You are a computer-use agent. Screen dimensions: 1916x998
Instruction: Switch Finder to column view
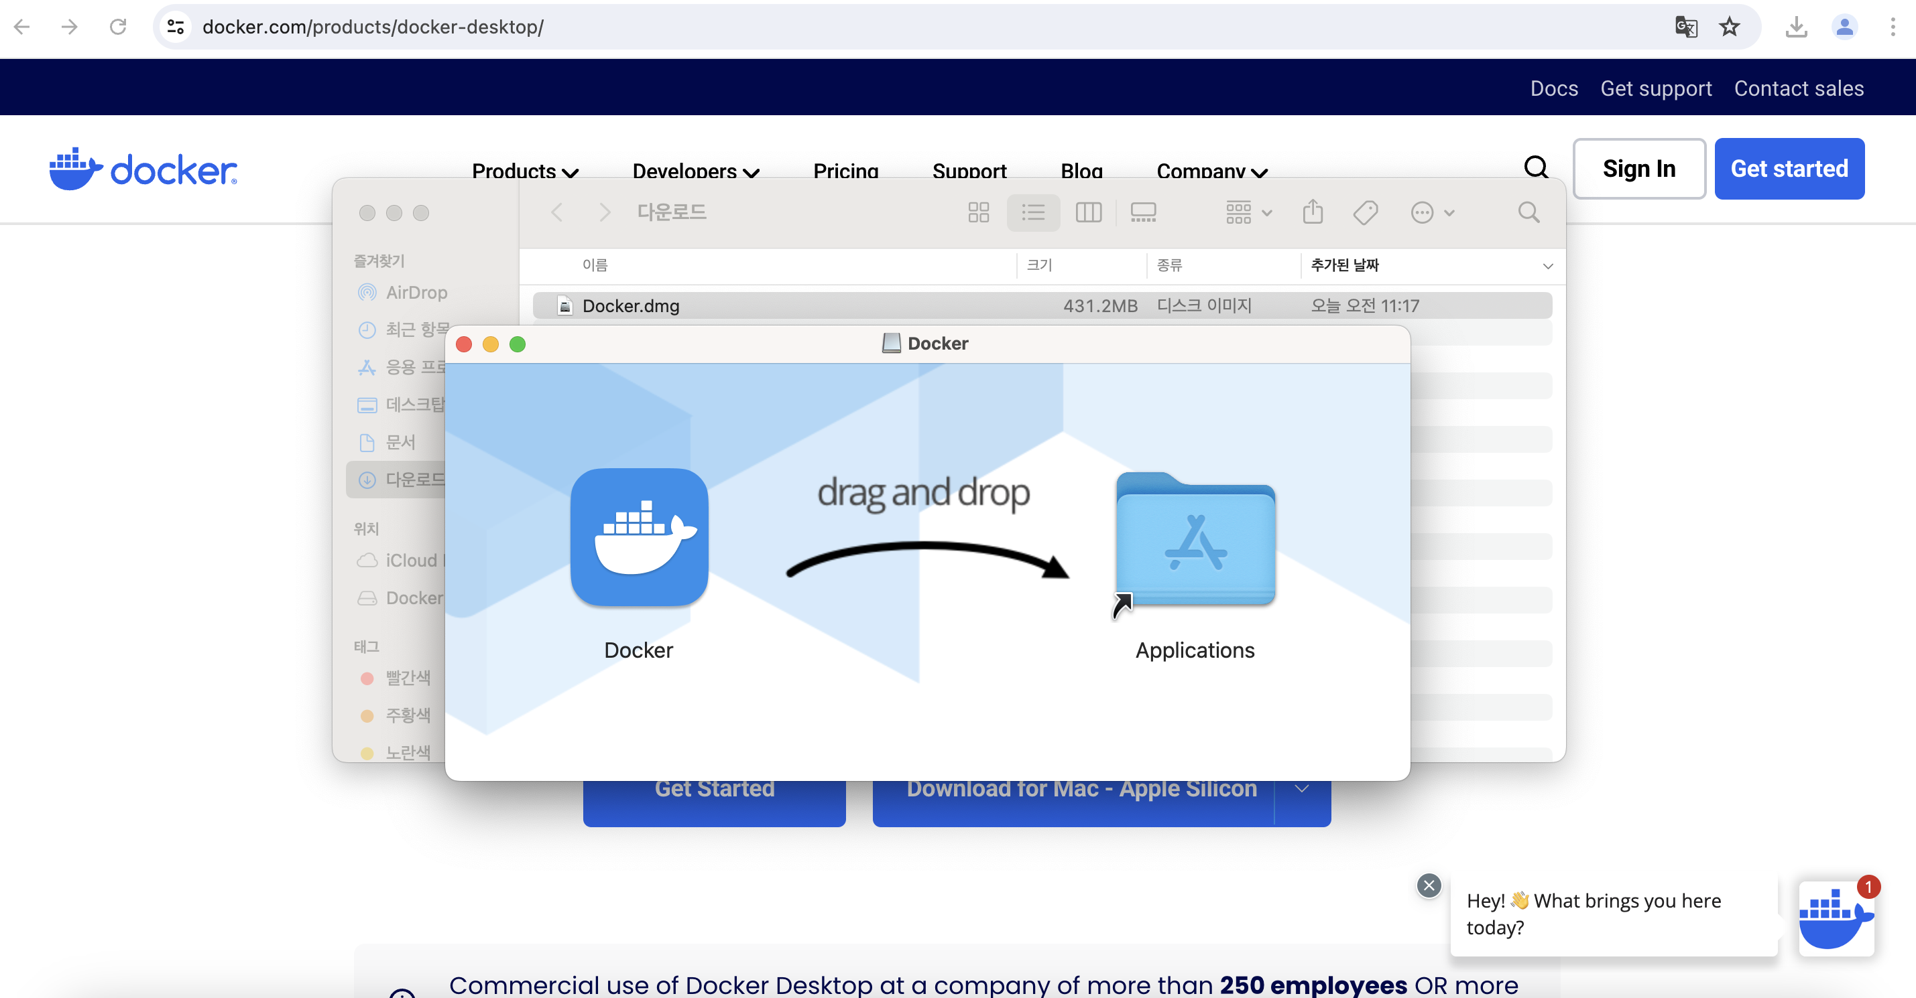point(1088,212)
